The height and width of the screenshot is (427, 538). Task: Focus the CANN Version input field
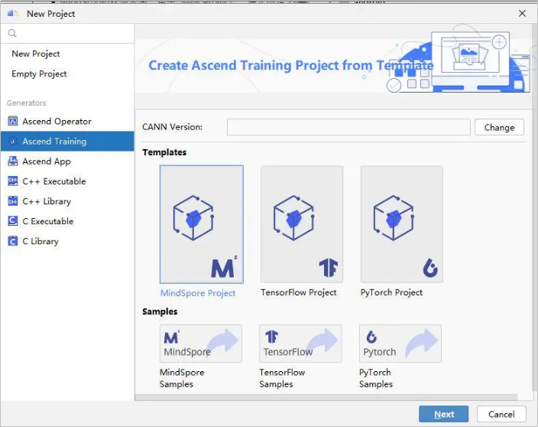(348, 128)
